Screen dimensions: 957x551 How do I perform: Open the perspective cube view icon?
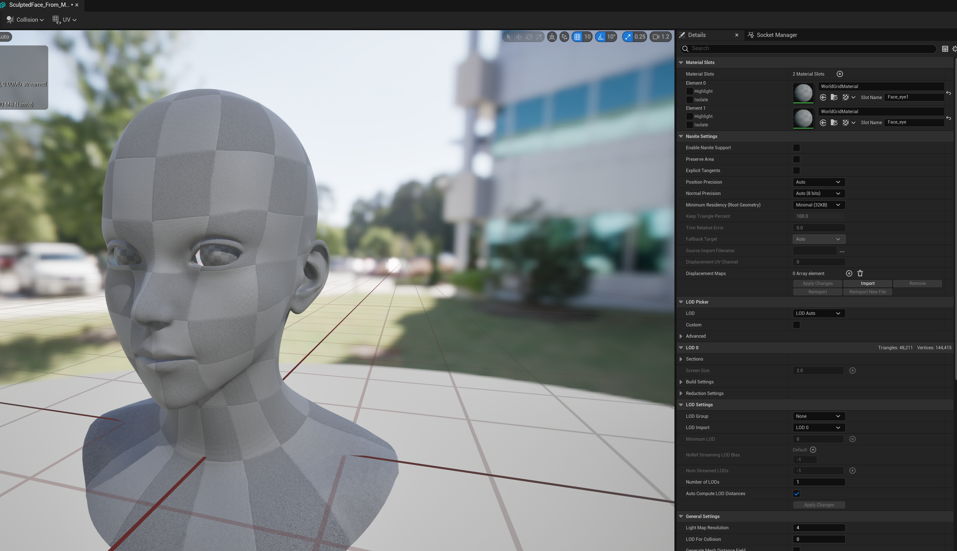pos(552,37)
